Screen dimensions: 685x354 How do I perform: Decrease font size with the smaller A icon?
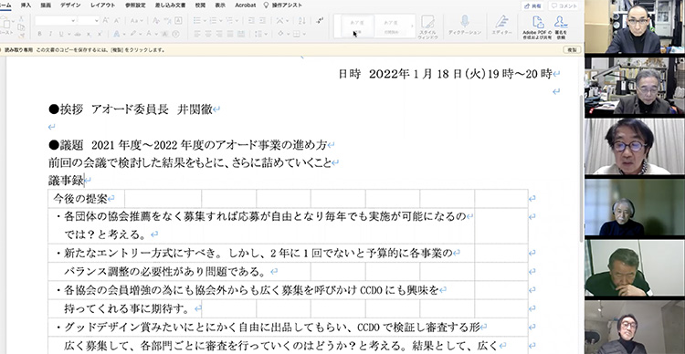click(117, 20)
